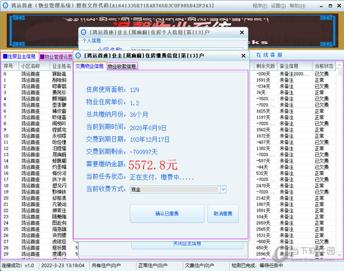The height and width of the screenshot is (271, 344).
Task: Click the 关闭业主信息 button
Action: (187, 244)
